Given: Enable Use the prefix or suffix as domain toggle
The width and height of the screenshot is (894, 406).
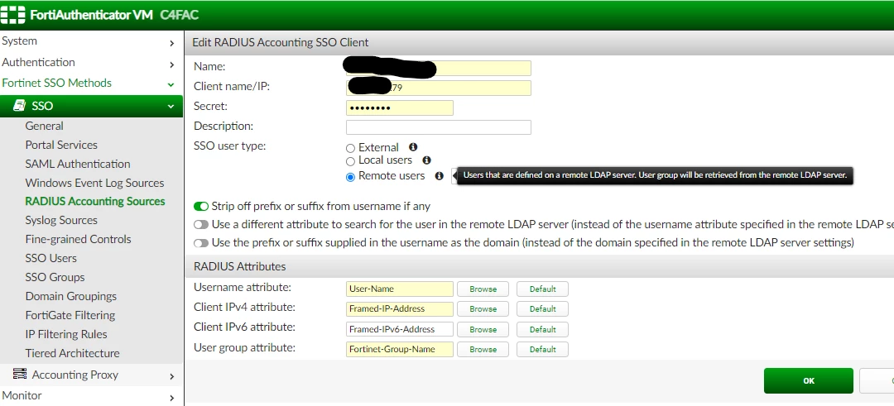Looking at the screenshot, I should coord(201,243).
